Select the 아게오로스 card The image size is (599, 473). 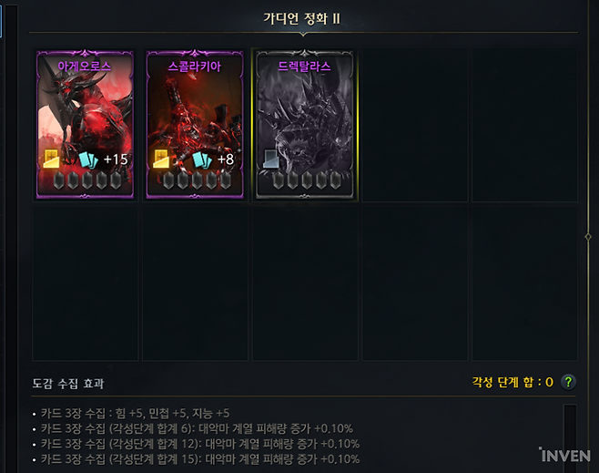click(85, 124)
